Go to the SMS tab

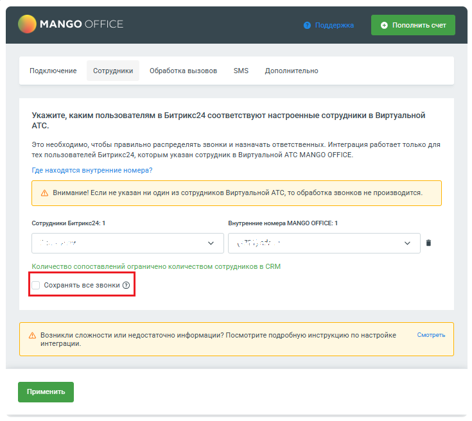241,71
